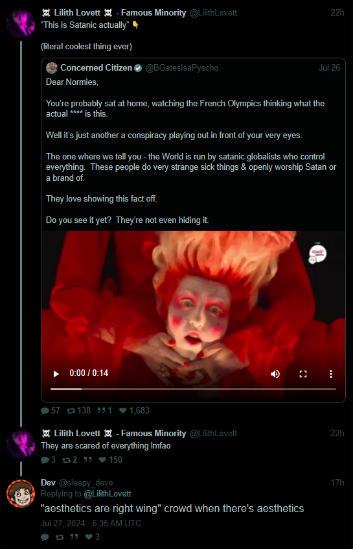
Task: Seek on the video progress bar
Action: [193, 389]
